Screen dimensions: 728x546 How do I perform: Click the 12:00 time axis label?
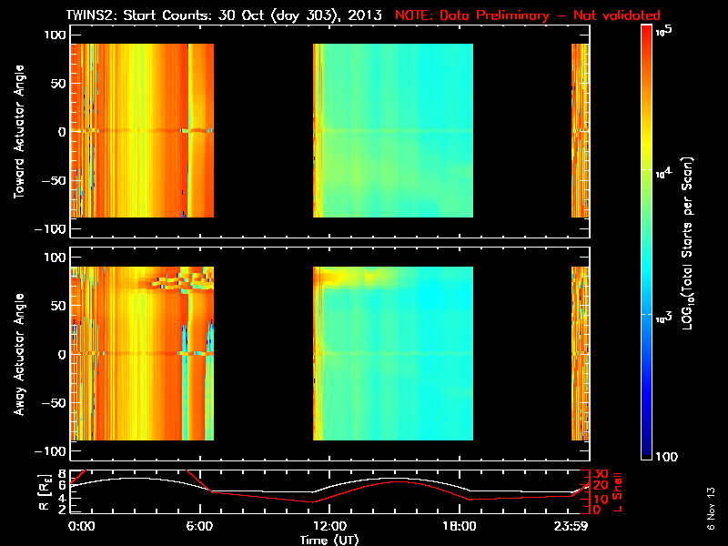(329, 526)
